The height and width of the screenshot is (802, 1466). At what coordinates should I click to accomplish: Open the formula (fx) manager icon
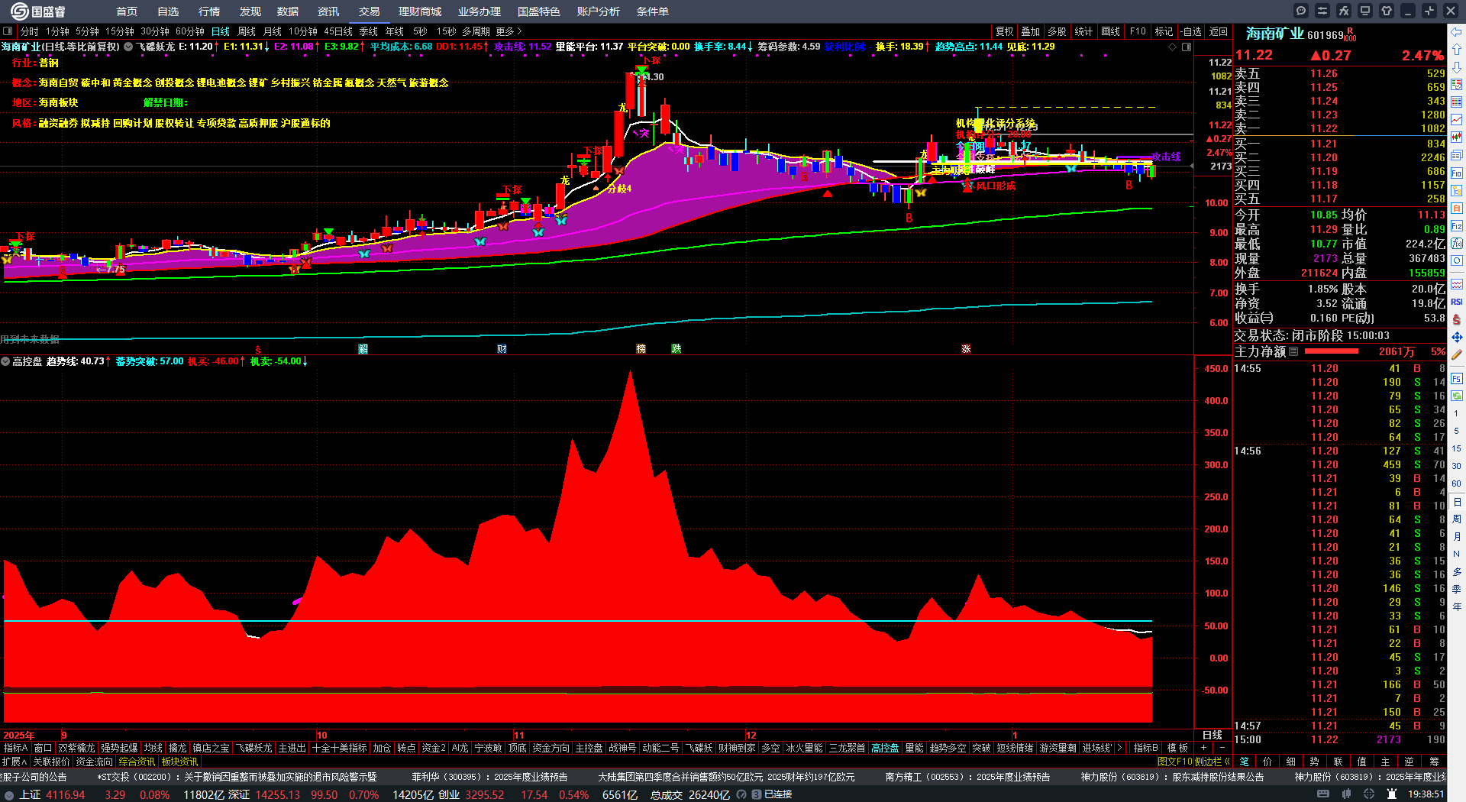1344,11
